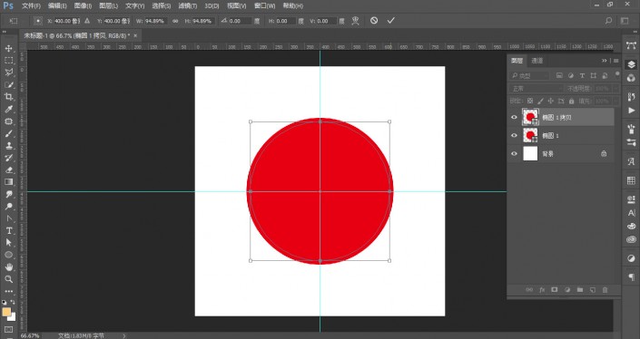Open the blend mode dropdown 正常
This screenshot has width=640, height=339.
point(537,89)
